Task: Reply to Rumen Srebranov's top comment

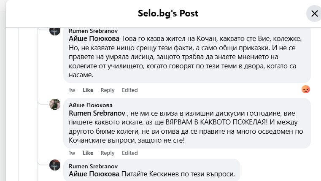Action: coord(108,90)
